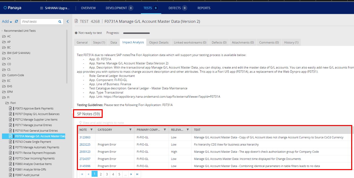Open the REPORTS section
The width and height of the screenshot is (354, 178).
(204, 8)
